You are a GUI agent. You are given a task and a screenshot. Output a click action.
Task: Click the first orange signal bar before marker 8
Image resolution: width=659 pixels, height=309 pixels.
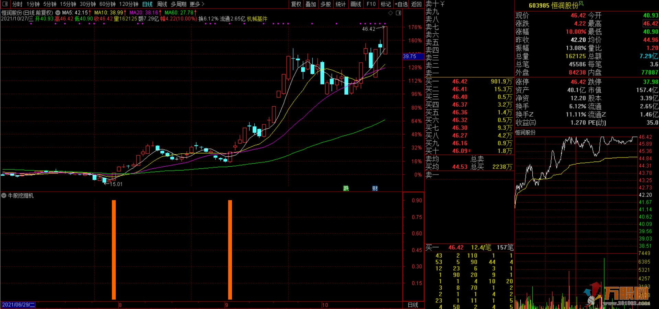click(x=114, y=250)
